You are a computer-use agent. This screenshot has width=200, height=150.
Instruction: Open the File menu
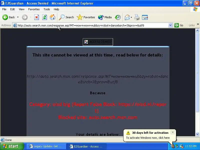click(4, 9)
